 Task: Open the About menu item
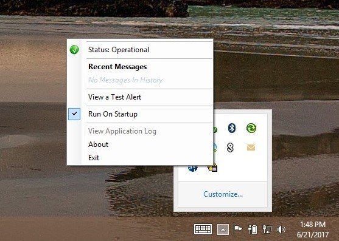pyautogui.click(x=140, y=144)
